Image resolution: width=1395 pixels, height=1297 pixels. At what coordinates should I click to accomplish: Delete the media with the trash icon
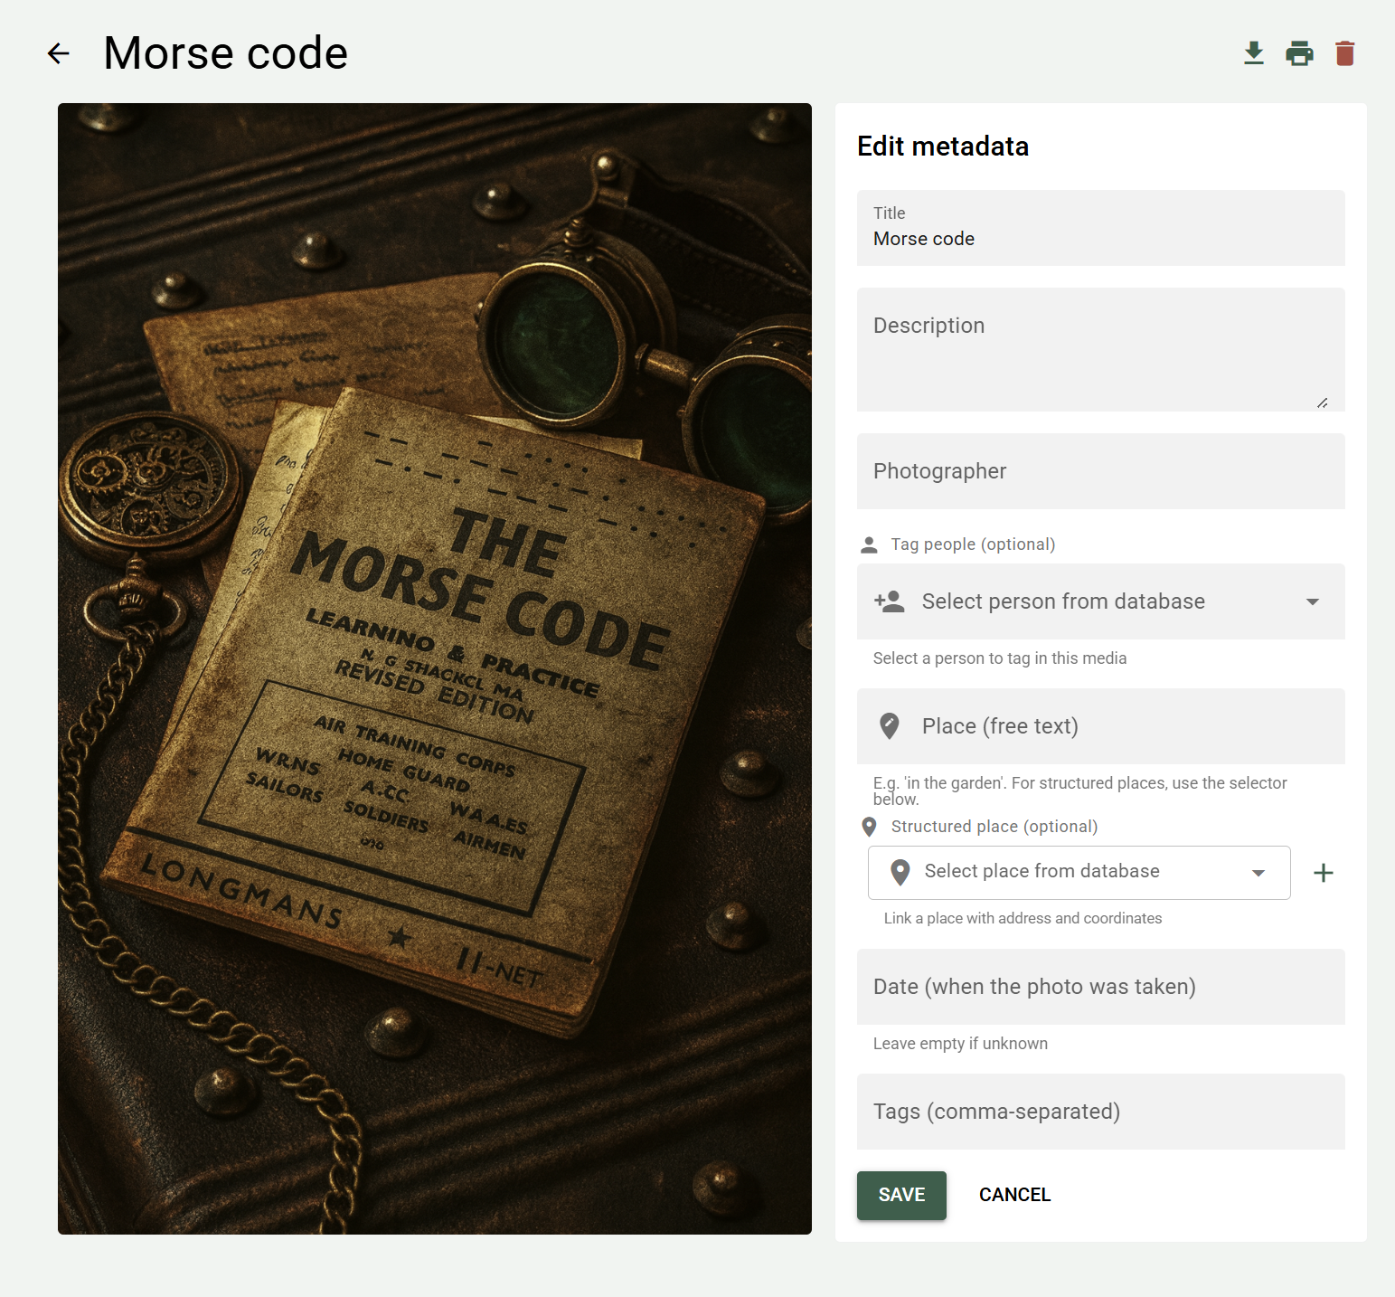(x=1345, y=53)
